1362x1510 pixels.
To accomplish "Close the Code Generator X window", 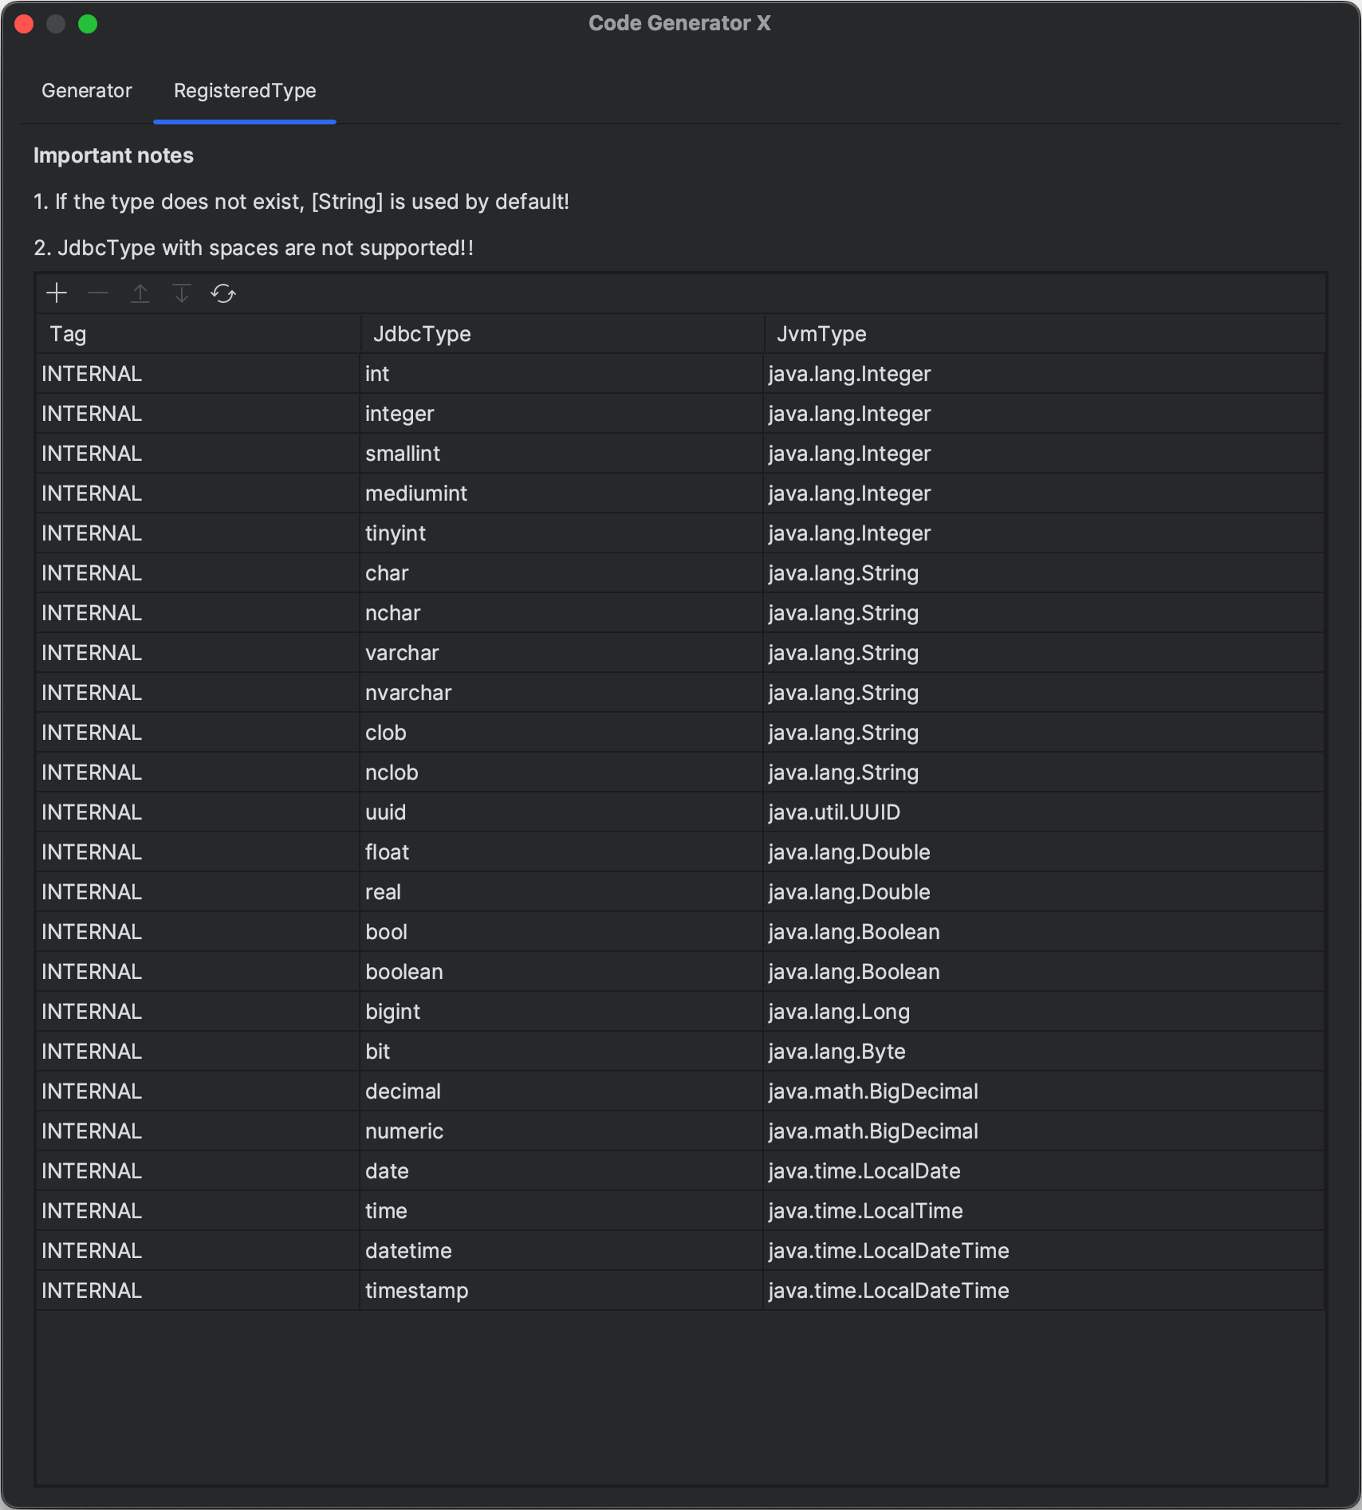I will point(24,24).
